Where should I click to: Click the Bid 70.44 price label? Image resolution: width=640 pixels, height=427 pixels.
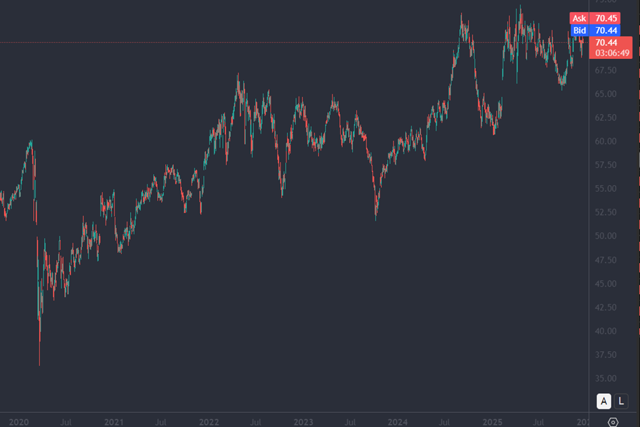point(595,30)
